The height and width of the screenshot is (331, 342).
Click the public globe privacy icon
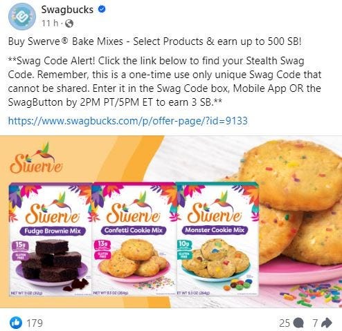coord(69,23)
